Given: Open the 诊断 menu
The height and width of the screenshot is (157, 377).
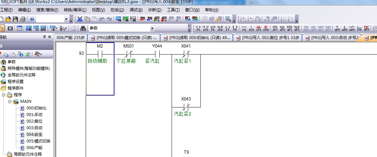Looking at the screenshot, I should (x=155, y=10).
